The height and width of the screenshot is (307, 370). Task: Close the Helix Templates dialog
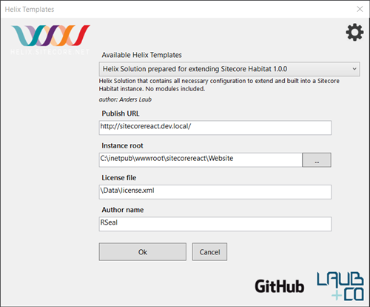pos(360,9)
